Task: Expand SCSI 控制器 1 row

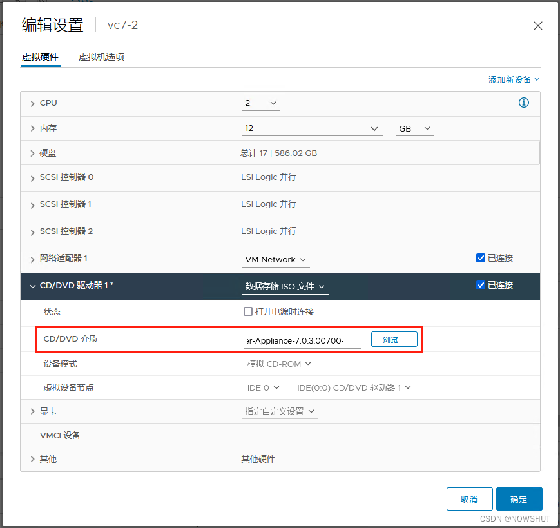Action: [32, 205]
